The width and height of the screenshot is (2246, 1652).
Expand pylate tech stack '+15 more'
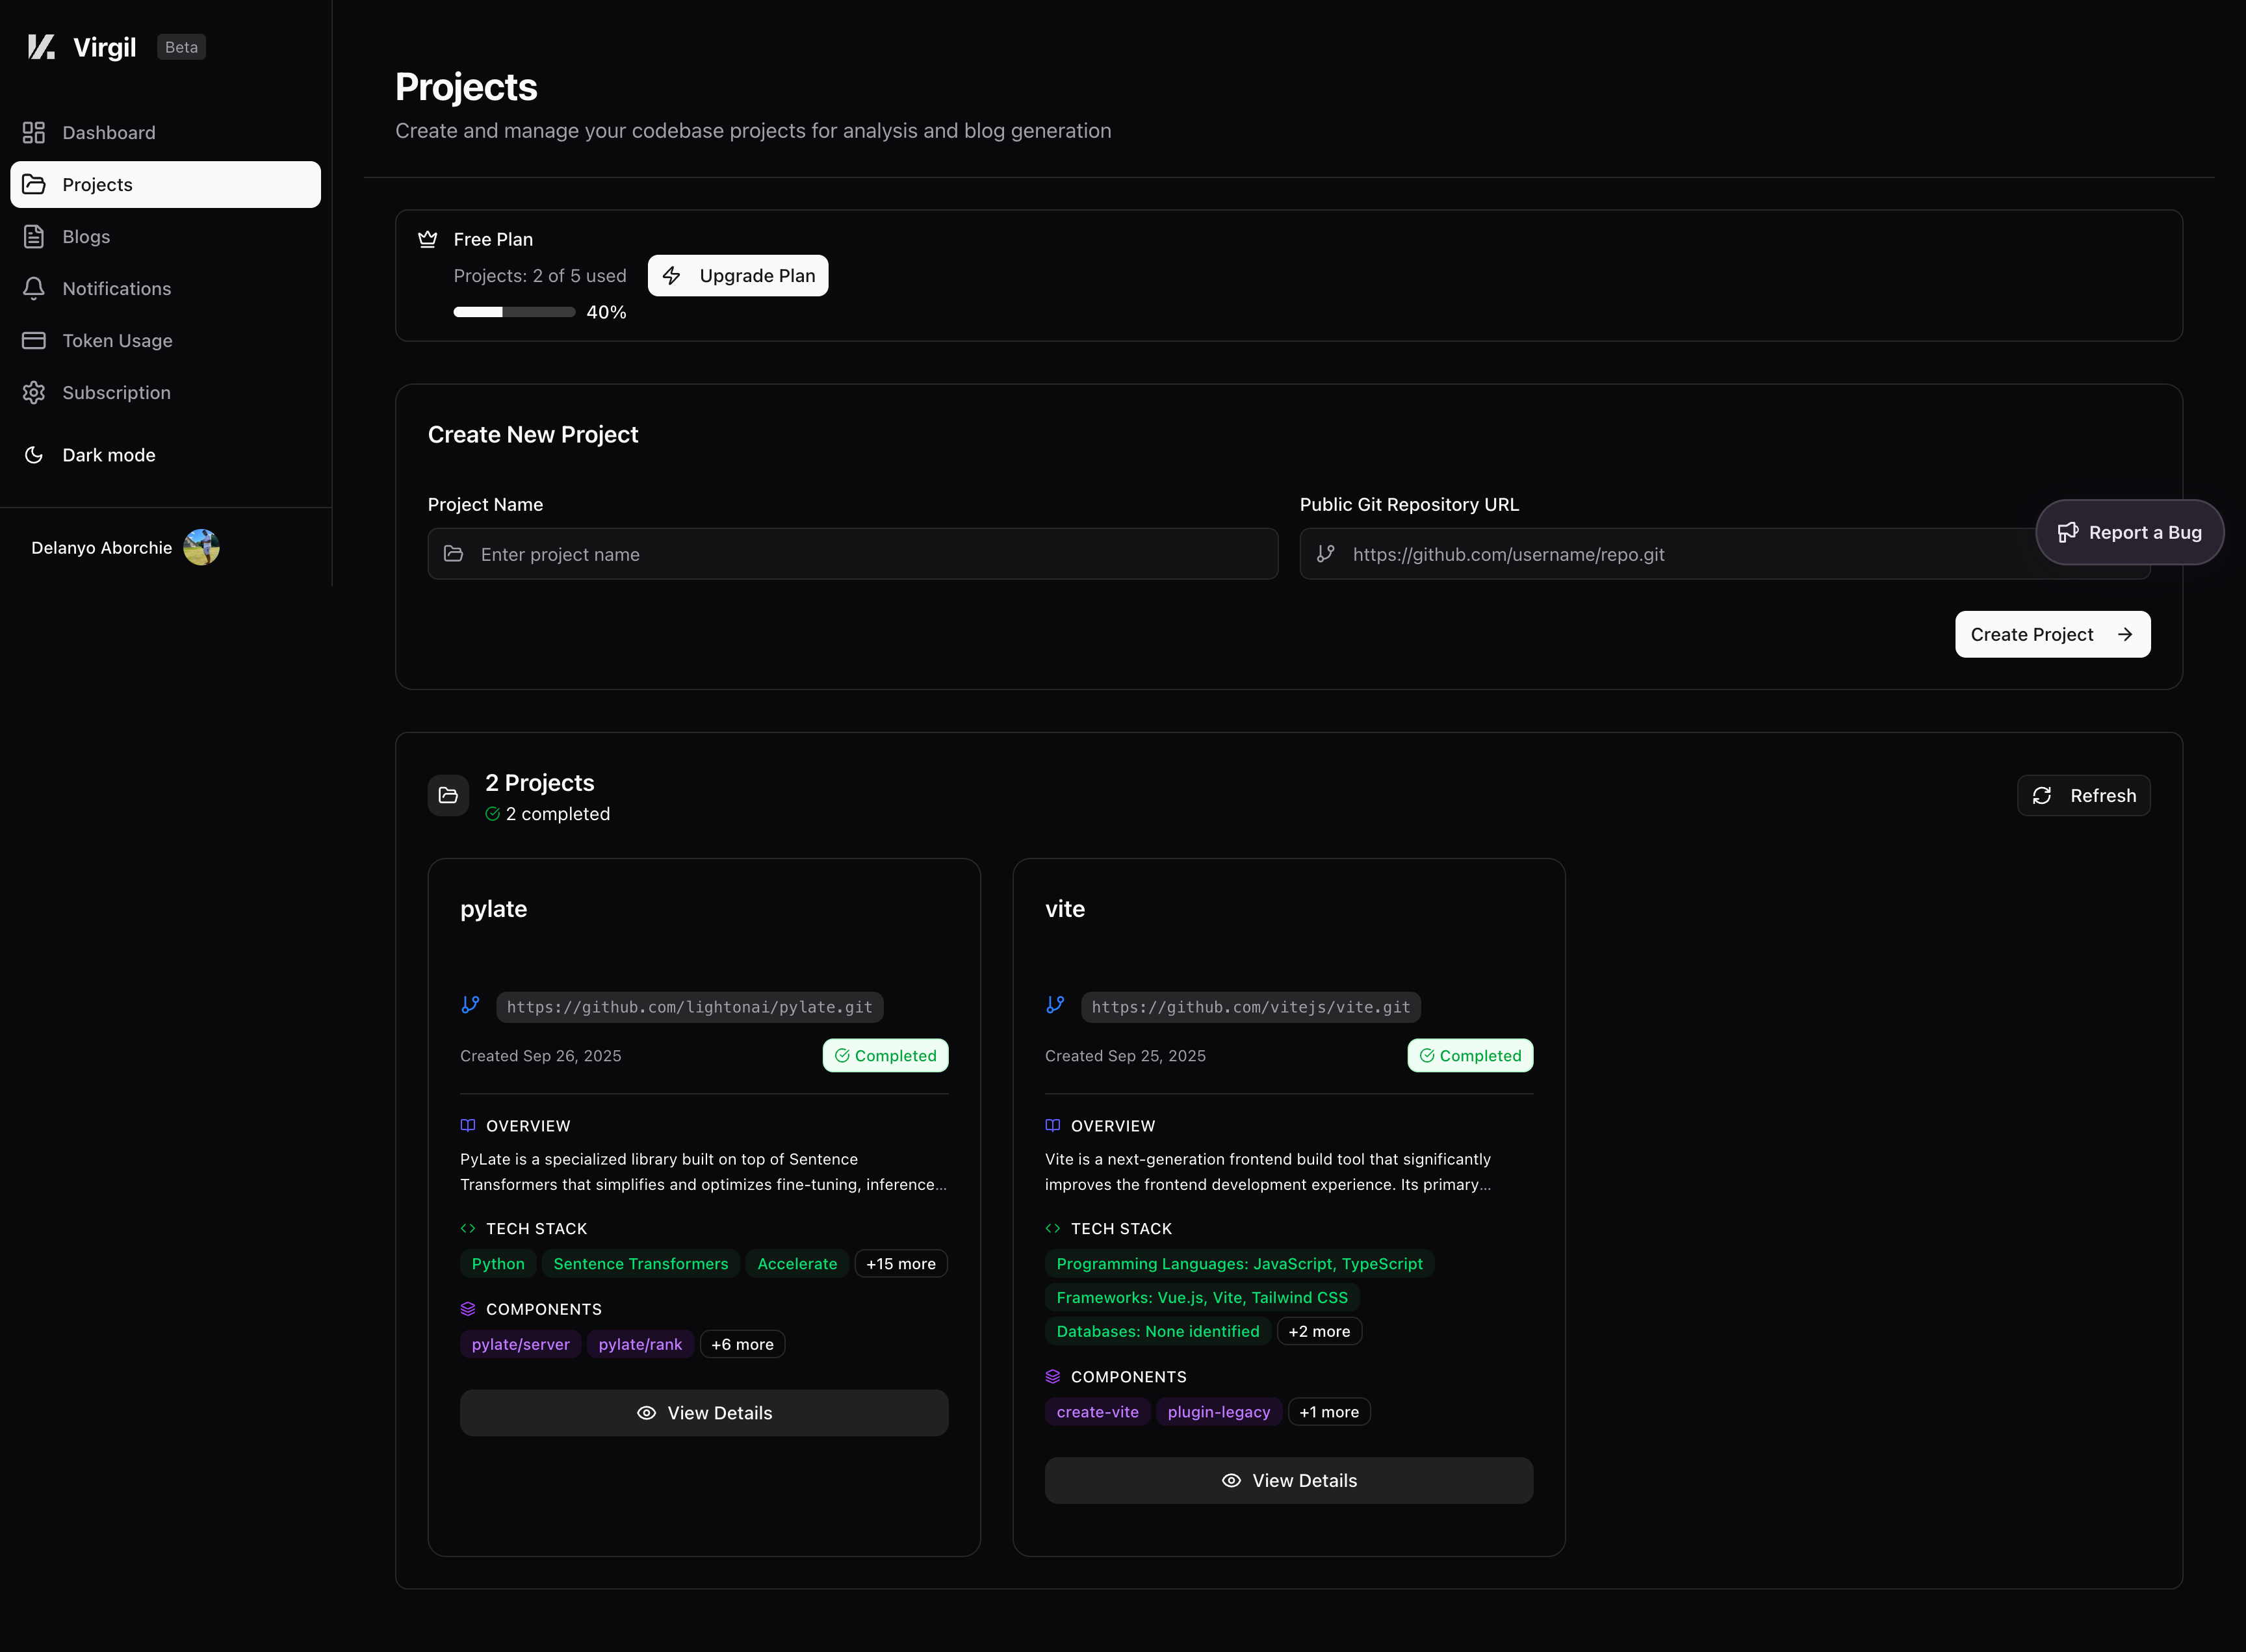900,1263
